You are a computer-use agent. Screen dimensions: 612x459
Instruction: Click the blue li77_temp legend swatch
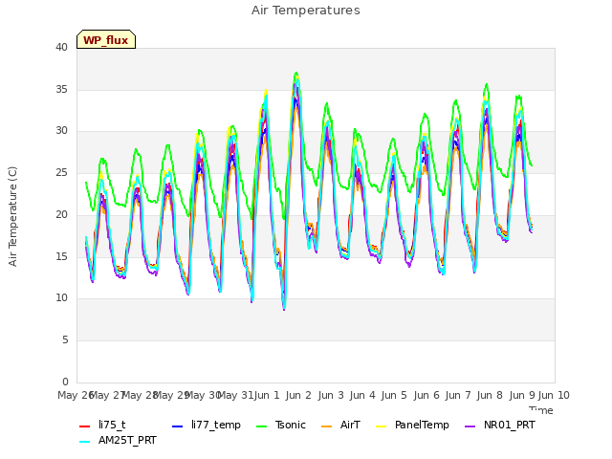pyautogui.click(x=178, y=426)
